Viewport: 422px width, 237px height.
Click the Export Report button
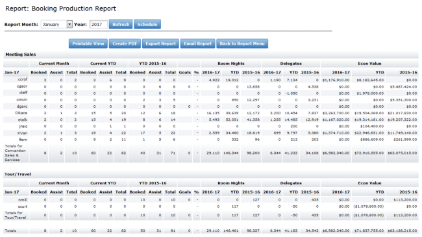pos(160,44)
